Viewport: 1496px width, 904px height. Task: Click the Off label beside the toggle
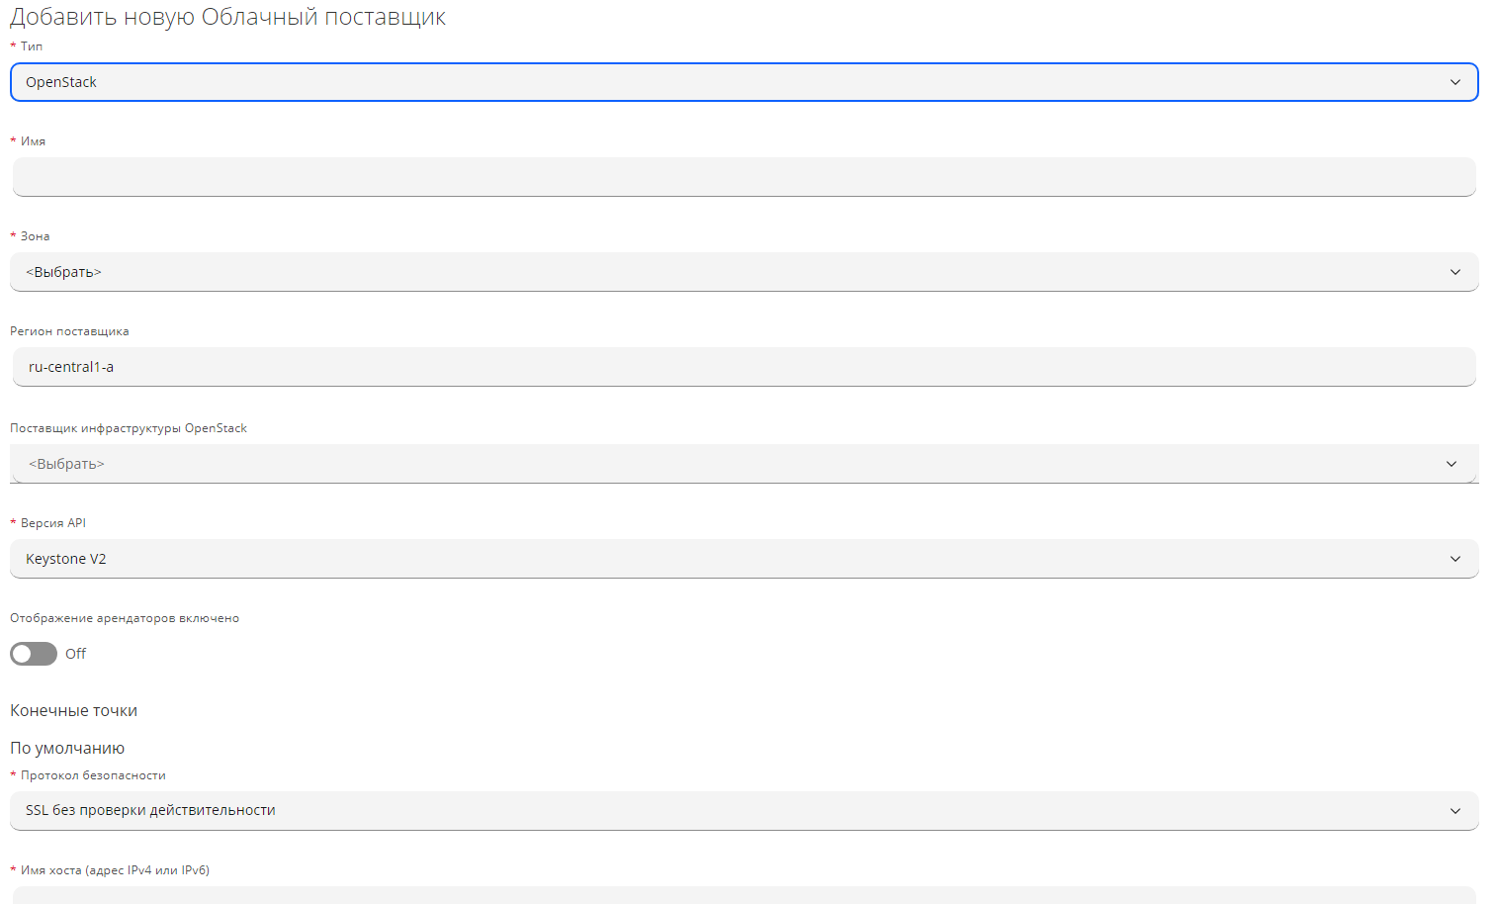point(76,654)
